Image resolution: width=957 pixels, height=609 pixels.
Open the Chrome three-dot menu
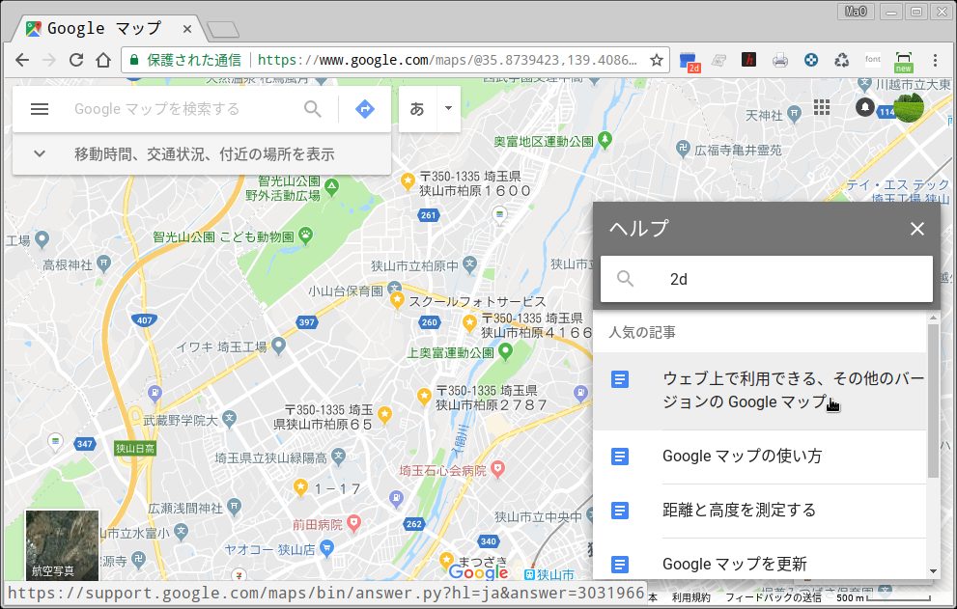point(935,60)
